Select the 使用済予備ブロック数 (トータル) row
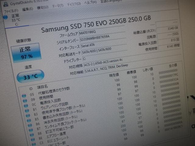This screenshot has height=146, width=195. [103, 102]
